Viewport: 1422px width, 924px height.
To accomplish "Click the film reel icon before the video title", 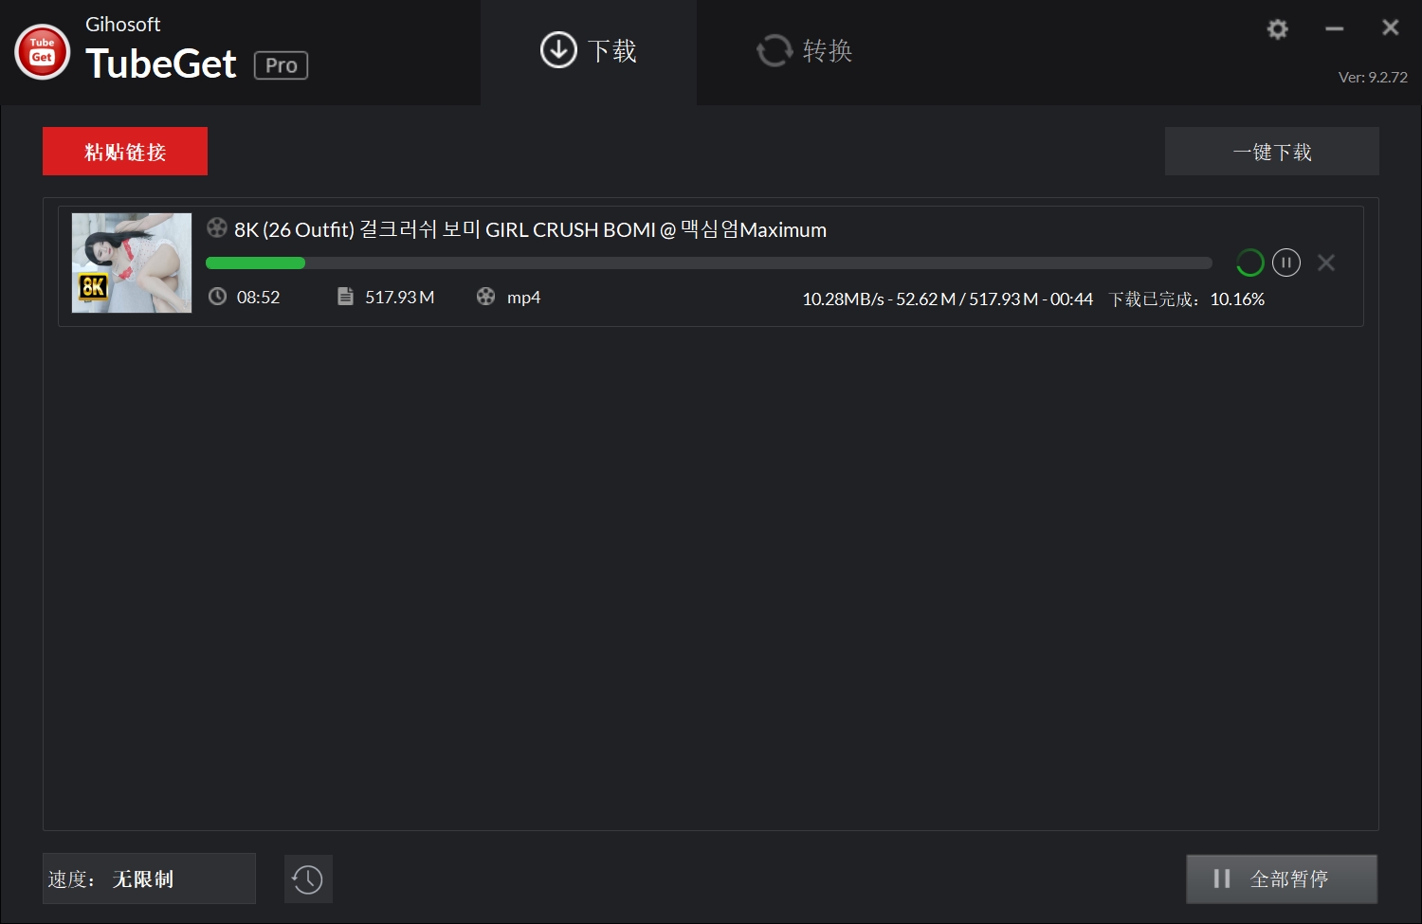I will tap(216, 227).
